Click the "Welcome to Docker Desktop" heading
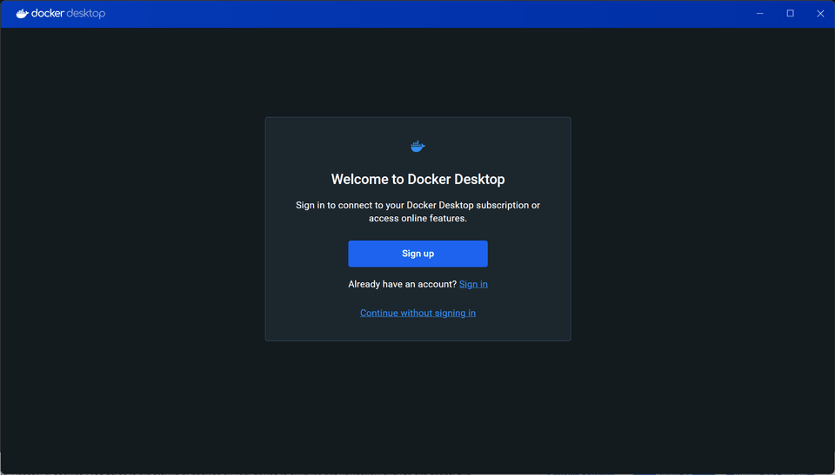Viewport: 835px width, 475px height. (417, 180)
